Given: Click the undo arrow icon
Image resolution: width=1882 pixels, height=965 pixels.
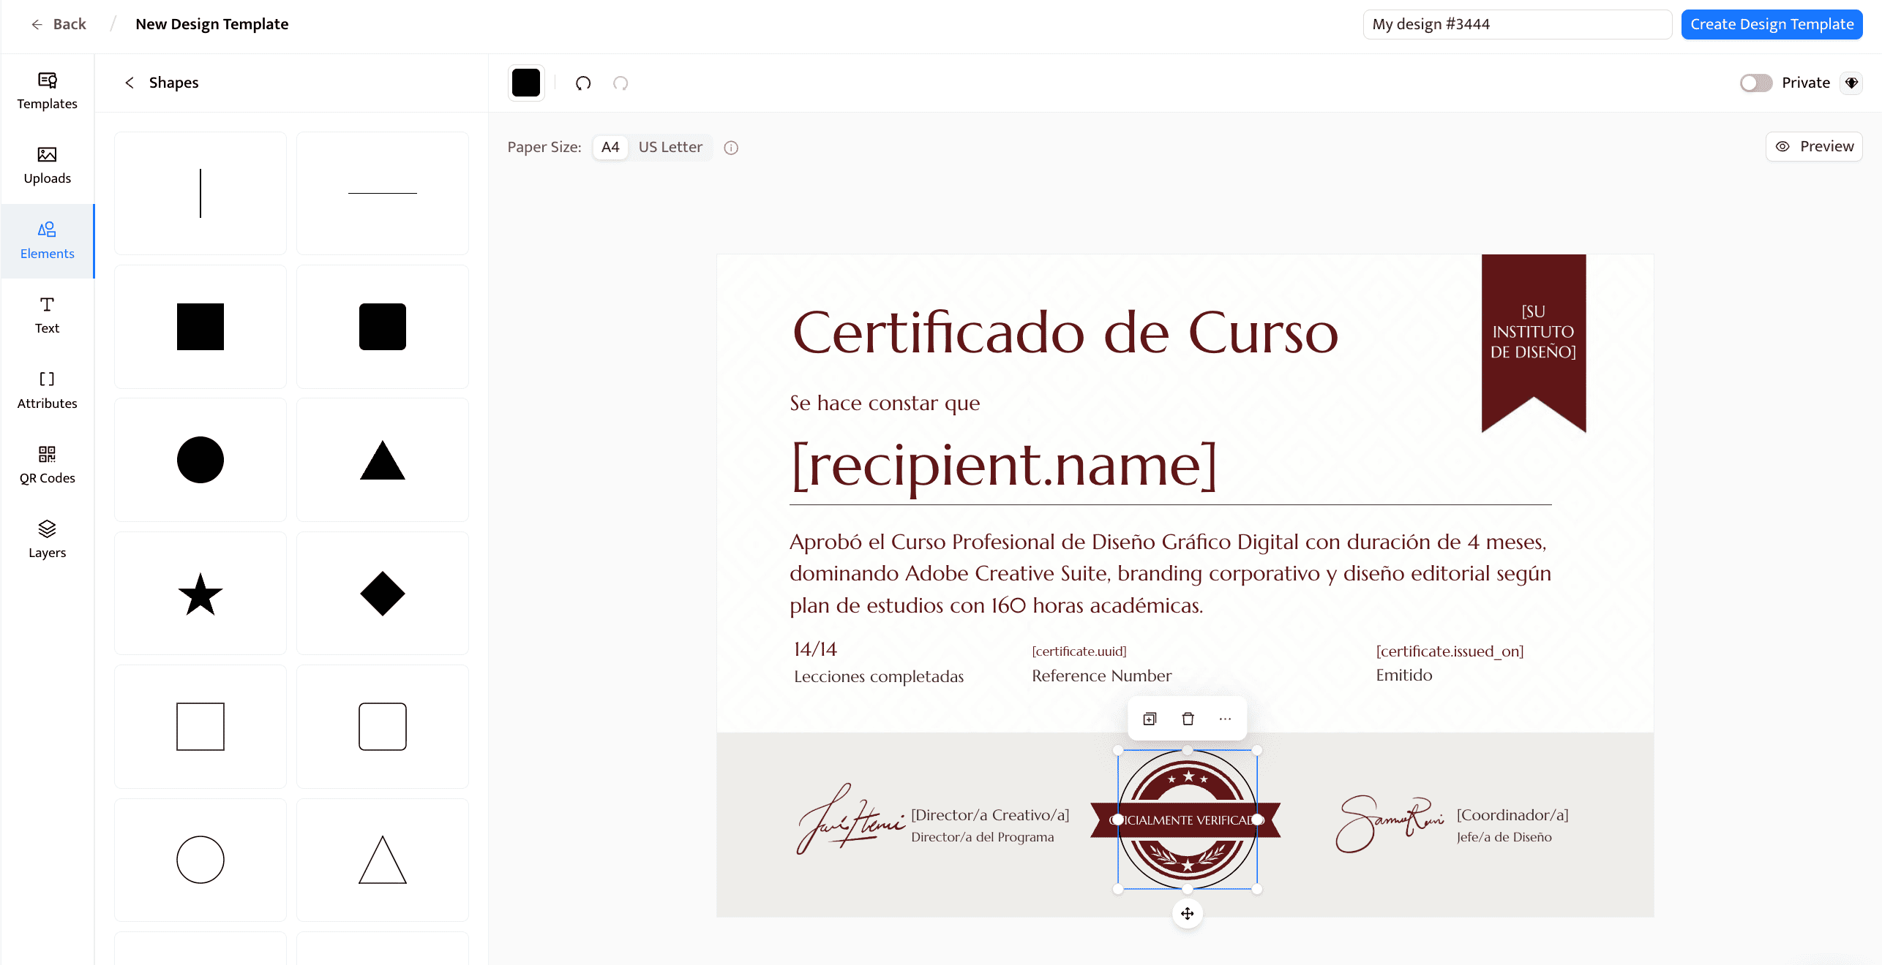Looking at the screenshot, I should [583, 83].
